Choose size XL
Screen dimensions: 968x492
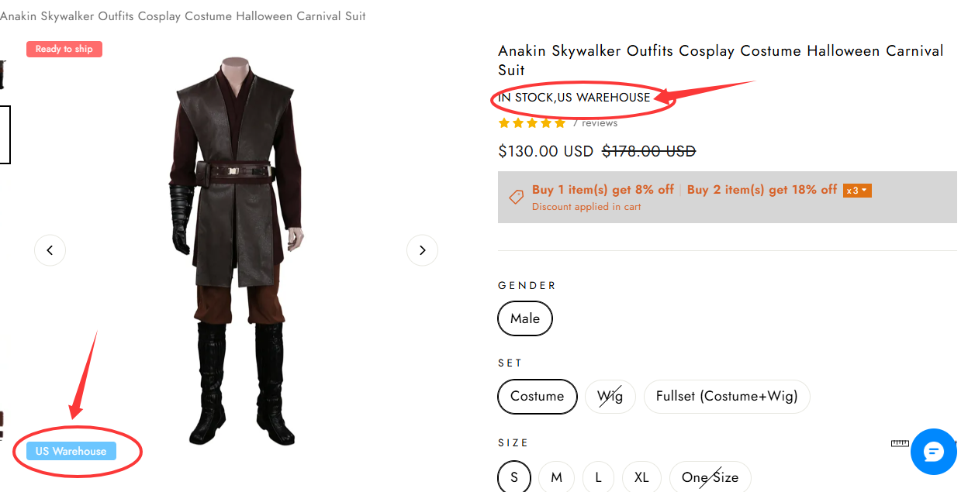641,477
